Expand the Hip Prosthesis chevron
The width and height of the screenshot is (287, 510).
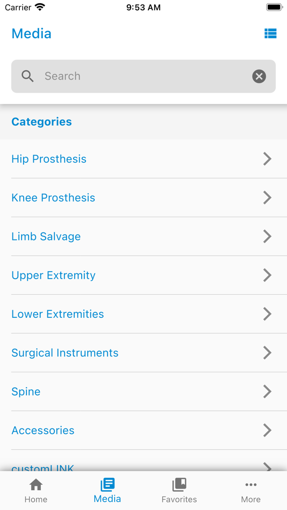click(x=268, y=159)
